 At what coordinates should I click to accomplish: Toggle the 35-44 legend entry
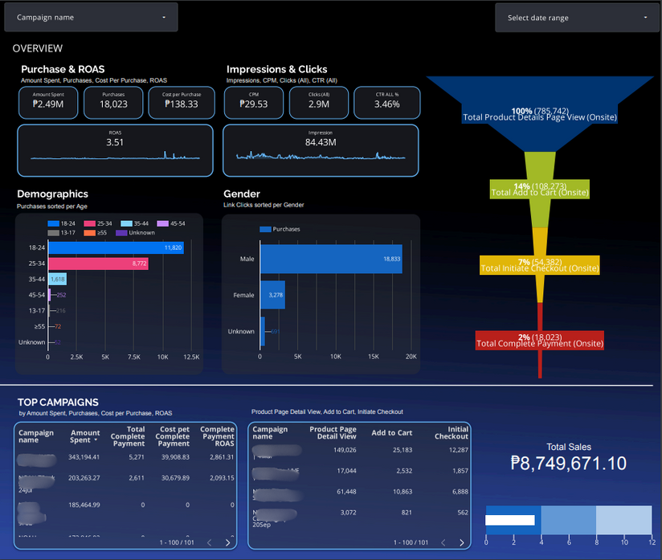click(135, 223)
